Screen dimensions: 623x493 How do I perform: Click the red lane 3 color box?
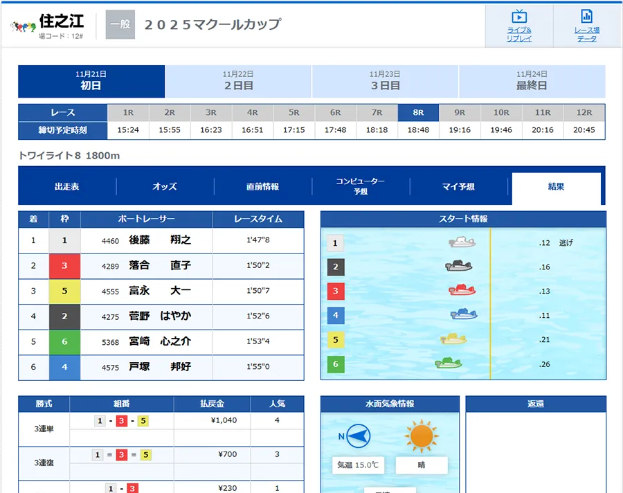(64, 266)
